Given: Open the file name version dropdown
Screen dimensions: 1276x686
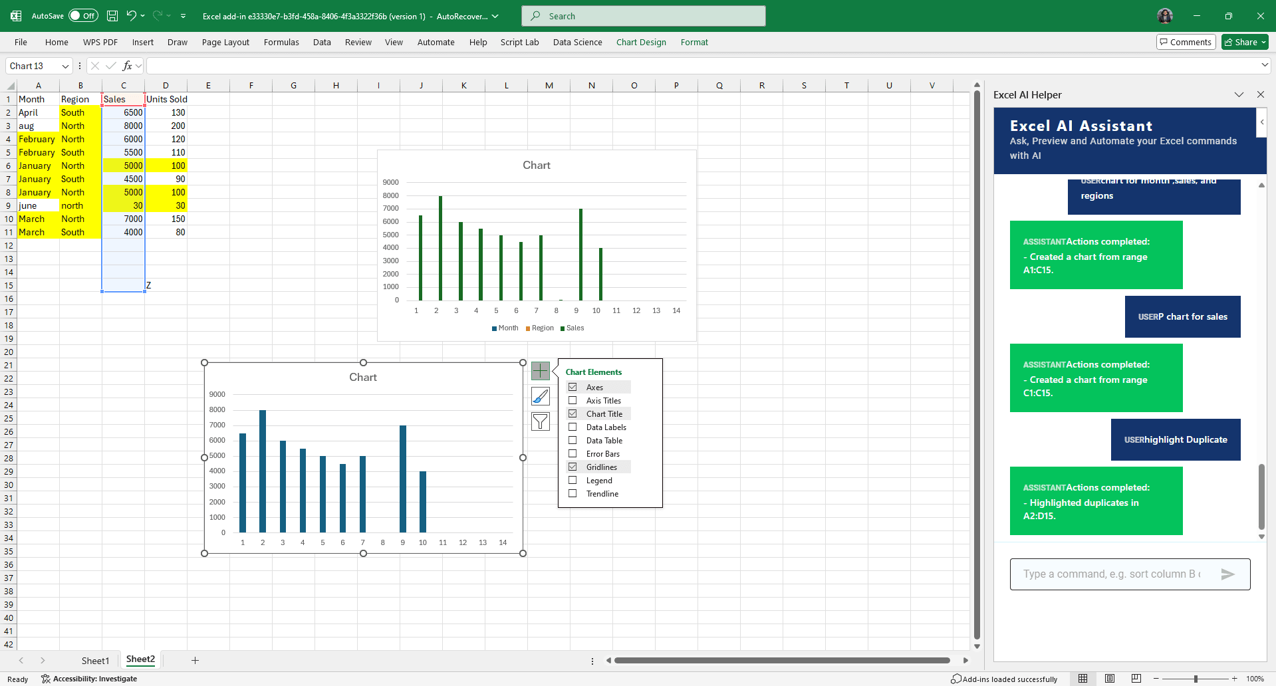Looking at the screenshot, I should (495, 16).
